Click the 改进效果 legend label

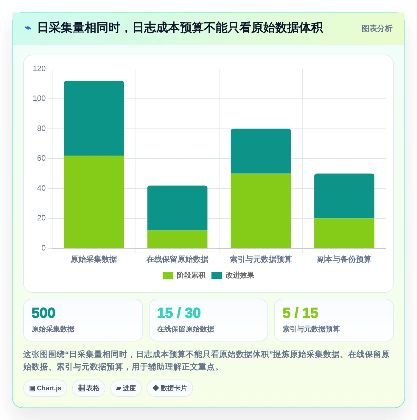(x=240, y=275)
